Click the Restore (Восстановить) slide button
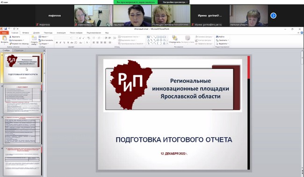This screenshot has height=177, width=304. pyautogui.click(x=46, y=40)
